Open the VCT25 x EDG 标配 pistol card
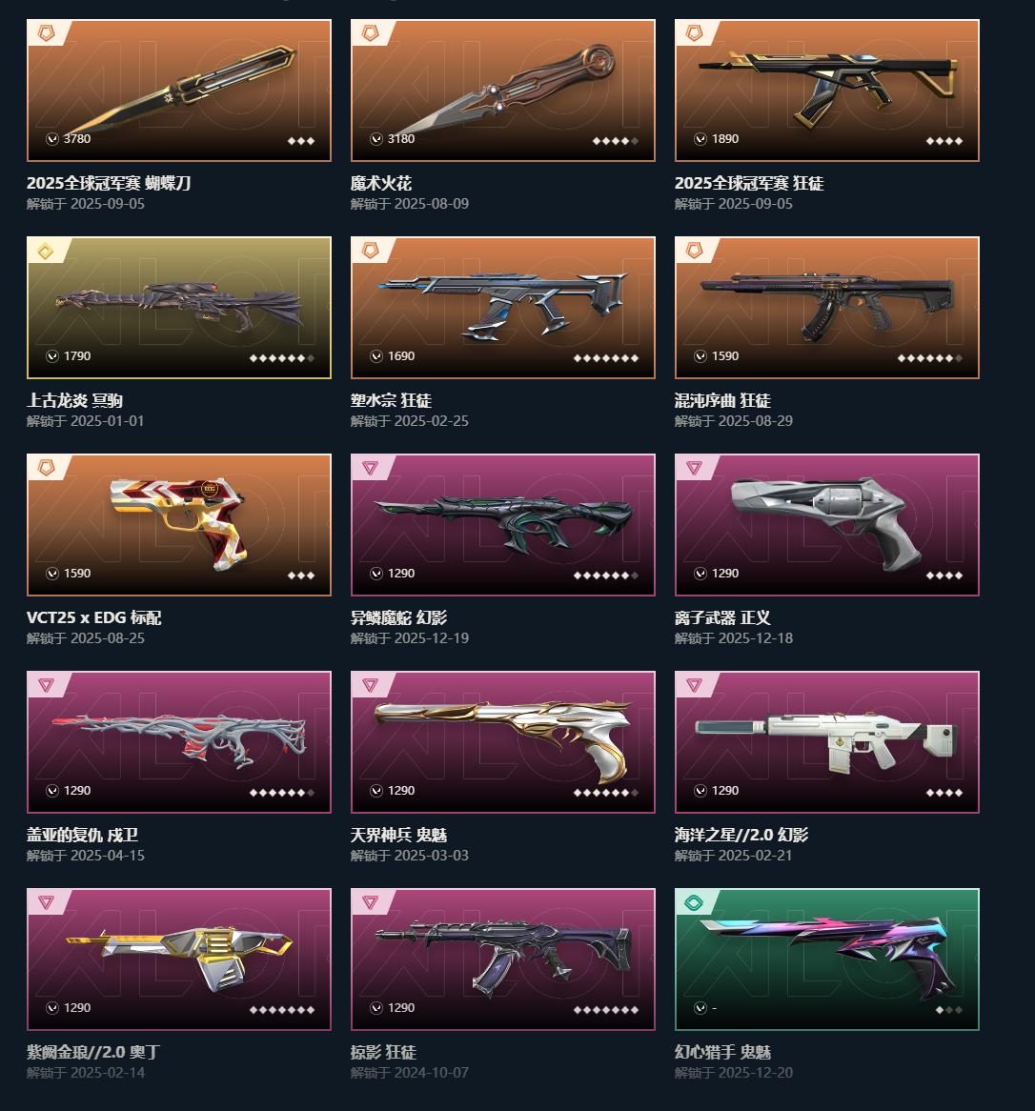Image resolution: width=1035 pixels, height=1111 pixels. pyautogui.click(x=178, y=525)
